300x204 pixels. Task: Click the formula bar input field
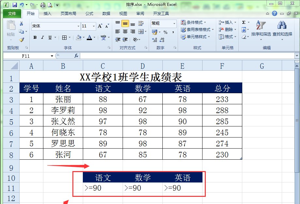(187, 56)
